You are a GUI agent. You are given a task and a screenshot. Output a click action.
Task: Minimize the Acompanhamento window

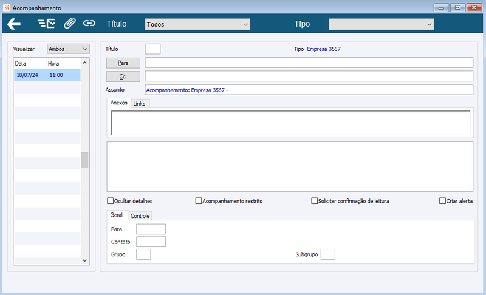[442, 8]
